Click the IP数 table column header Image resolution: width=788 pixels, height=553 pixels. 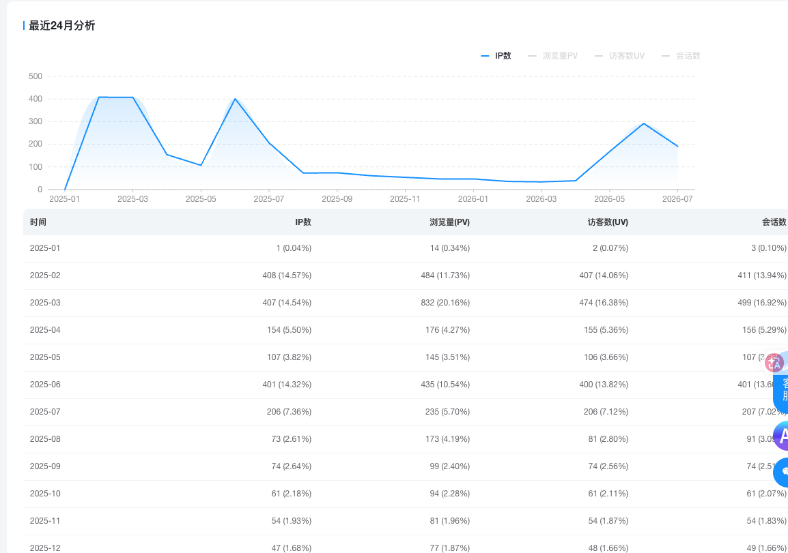[303, 222]
